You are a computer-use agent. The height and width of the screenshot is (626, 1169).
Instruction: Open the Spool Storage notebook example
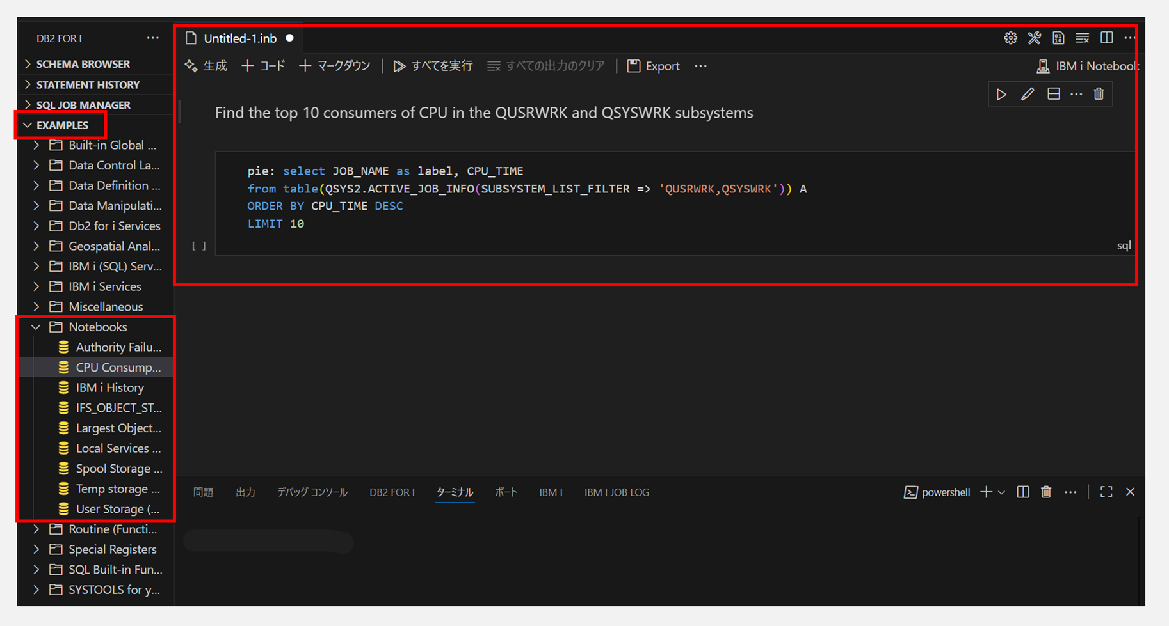point(96,469)
